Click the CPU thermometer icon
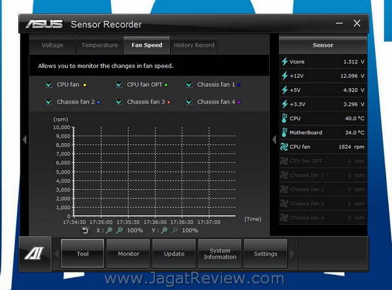392x290 pixels. coord(284,119)
